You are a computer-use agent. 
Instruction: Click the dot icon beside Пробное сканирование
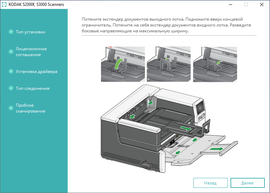(11, 108)
